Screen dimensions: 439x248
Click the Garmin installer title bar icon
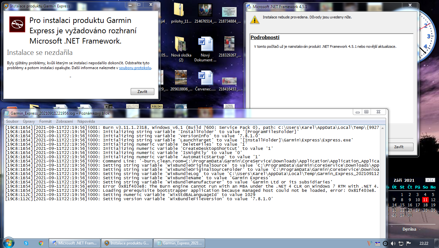point(6,6)
